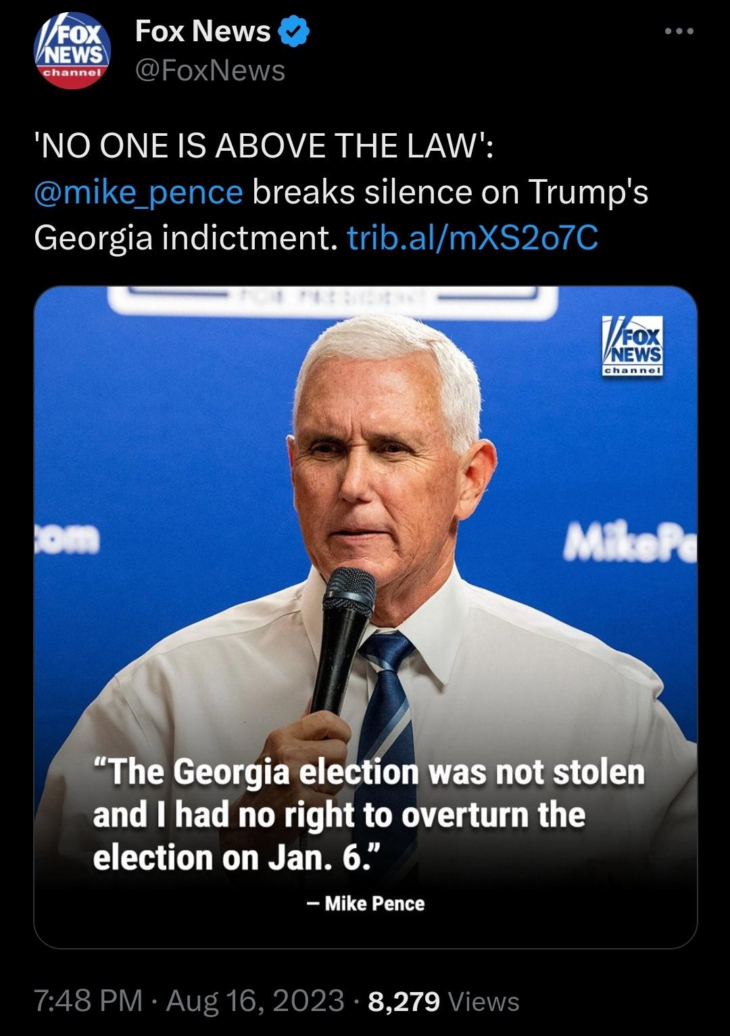Click the Aug 16, 2023 date
Image resolution: width=730 pixels, height=1036 pixels.
tap(255, 1001)
